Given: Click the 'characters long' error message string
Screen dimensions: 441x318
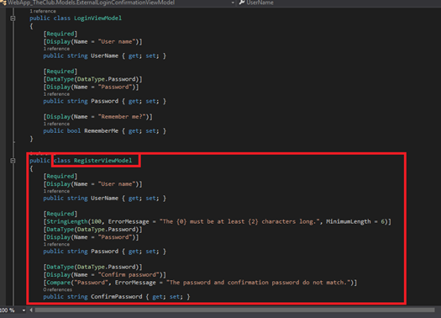Looking at the screenshot, I should tap(239, 221).
